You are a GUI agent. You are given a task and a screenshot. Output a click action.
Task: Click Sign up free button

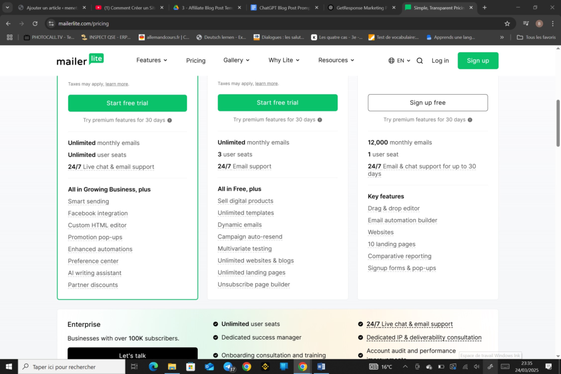[427, 102]
